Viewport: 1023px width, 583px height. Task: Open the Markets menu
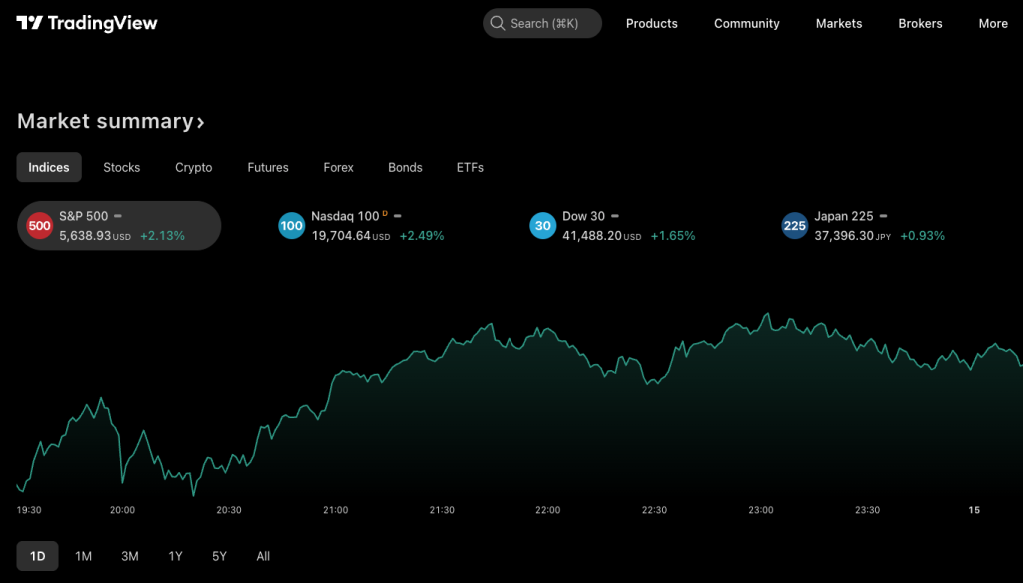pos(839,24)
